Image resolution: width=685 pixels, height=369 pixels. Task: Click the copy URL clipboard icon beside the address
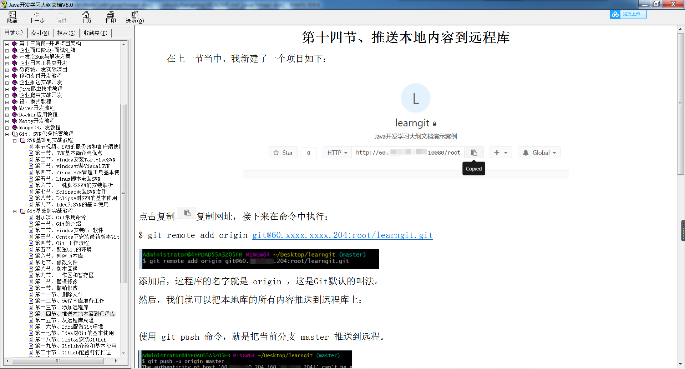pos(474,153)
